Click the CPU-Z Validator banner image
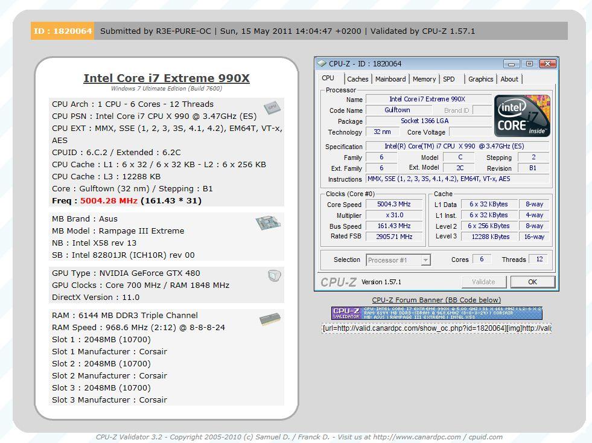 [x=437, y=313]
